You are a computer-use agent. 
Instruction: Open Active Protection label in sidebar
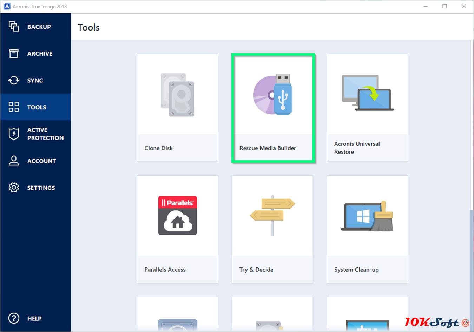tap(46, 134)
